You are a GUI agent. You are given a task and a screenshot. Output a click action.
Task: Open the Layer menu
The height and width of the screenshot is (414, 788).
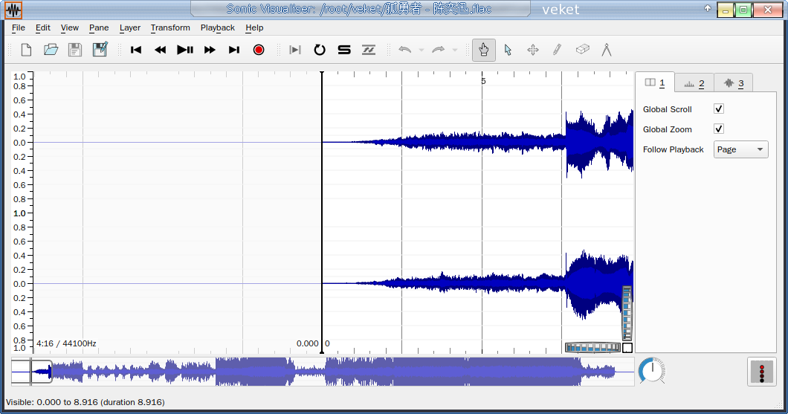[x=129, y=28]
